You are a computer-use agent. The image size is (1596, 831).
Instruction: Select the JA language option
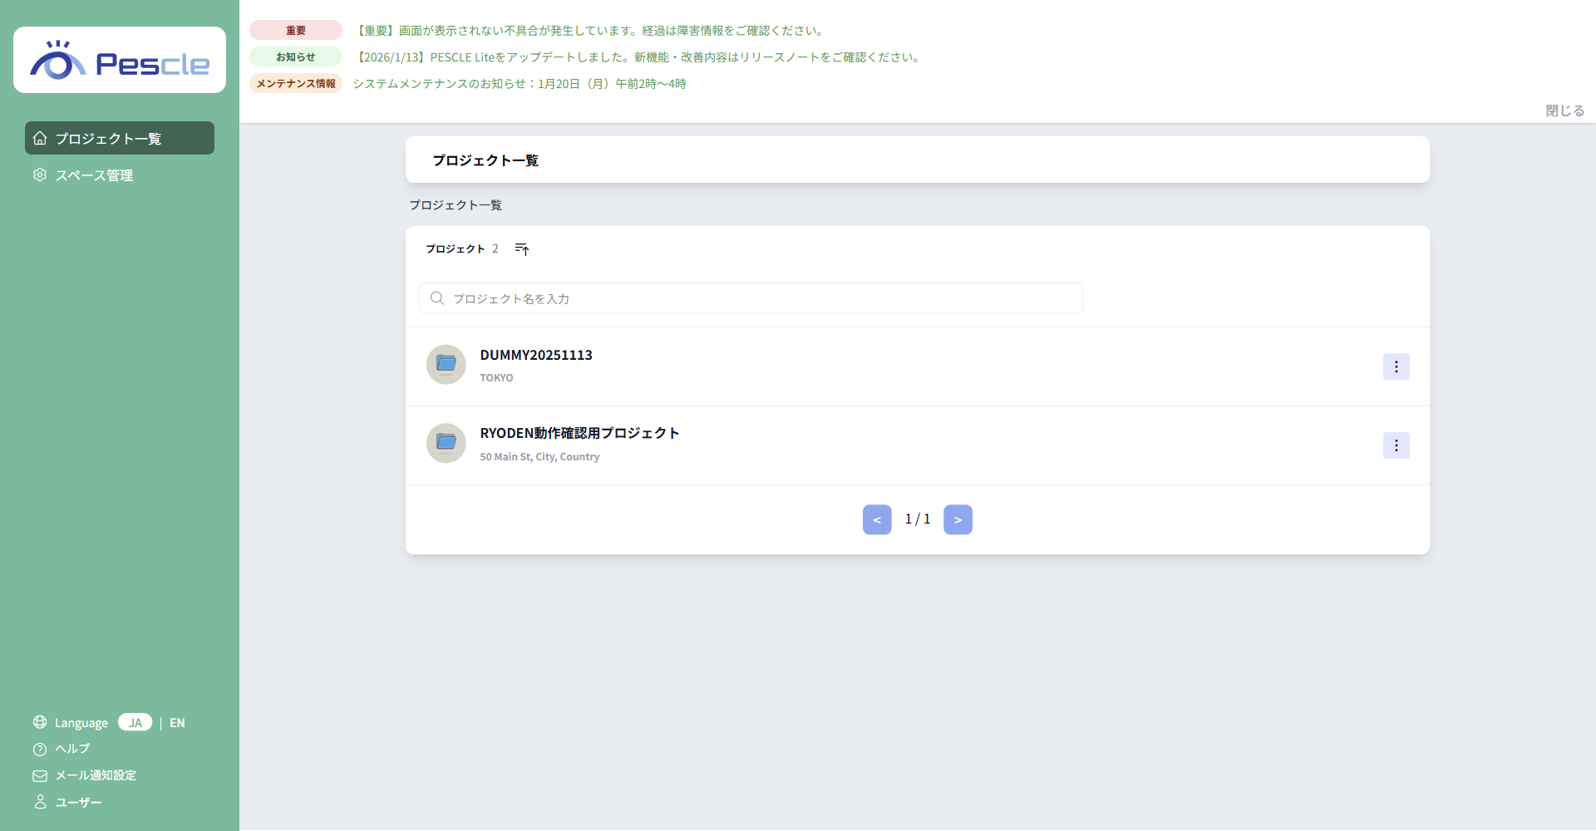(135, 723)
